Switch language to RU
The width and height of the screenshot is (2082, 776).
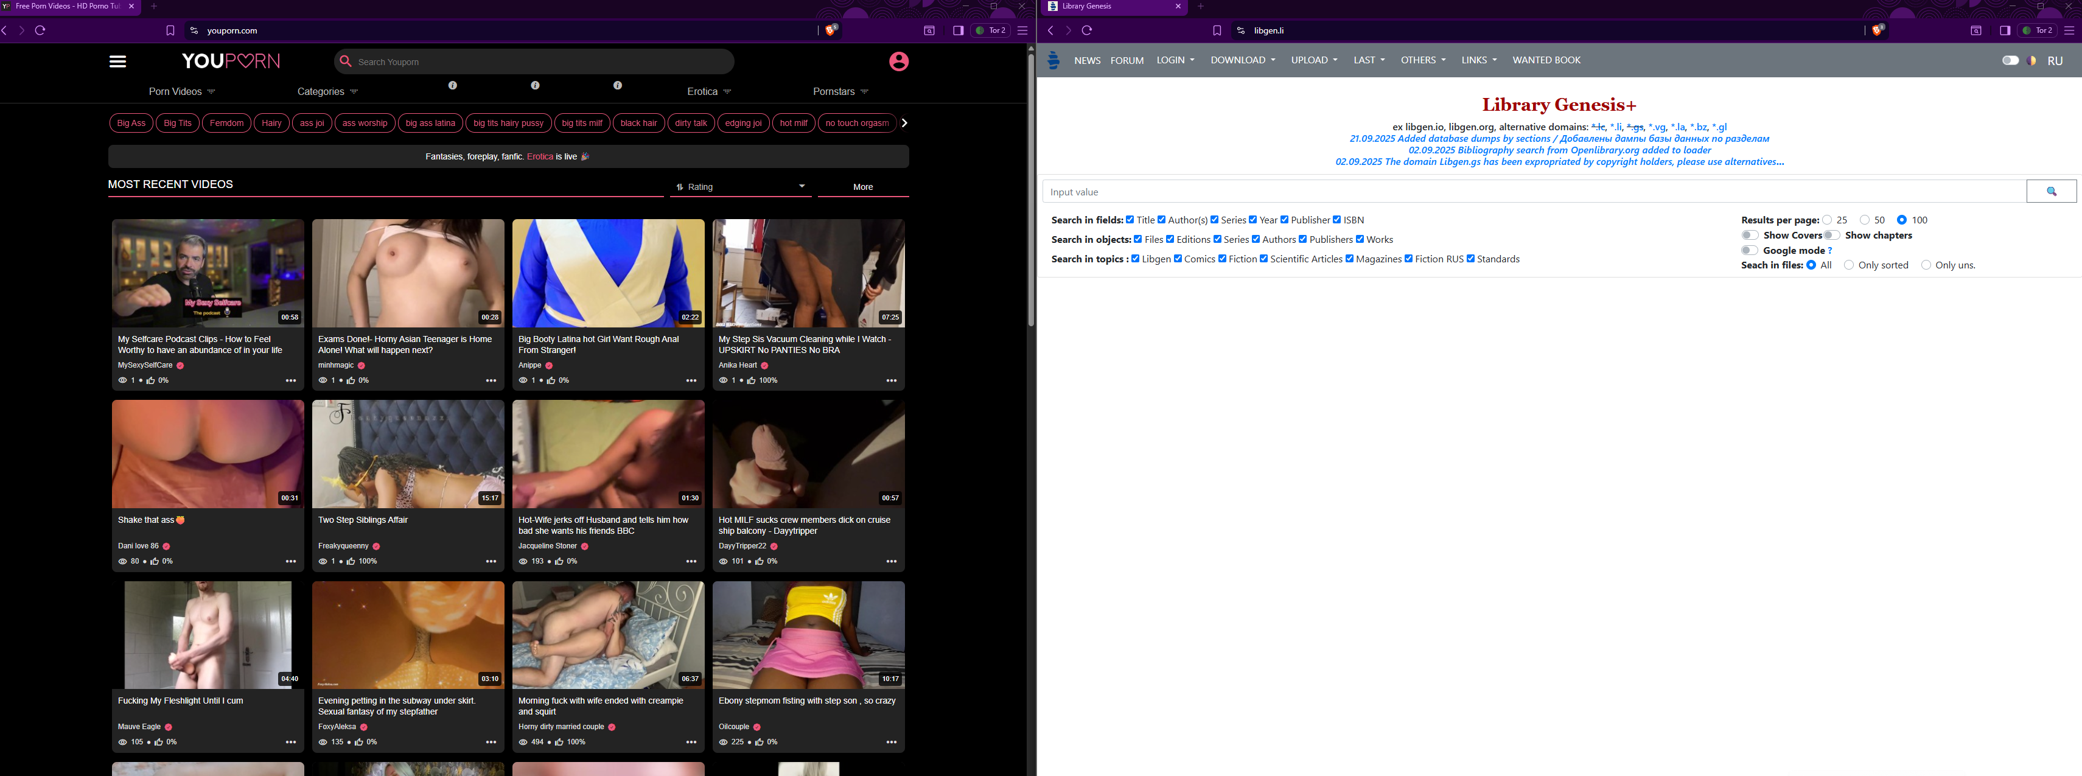pyautogui.click(x=2055, y=61)
